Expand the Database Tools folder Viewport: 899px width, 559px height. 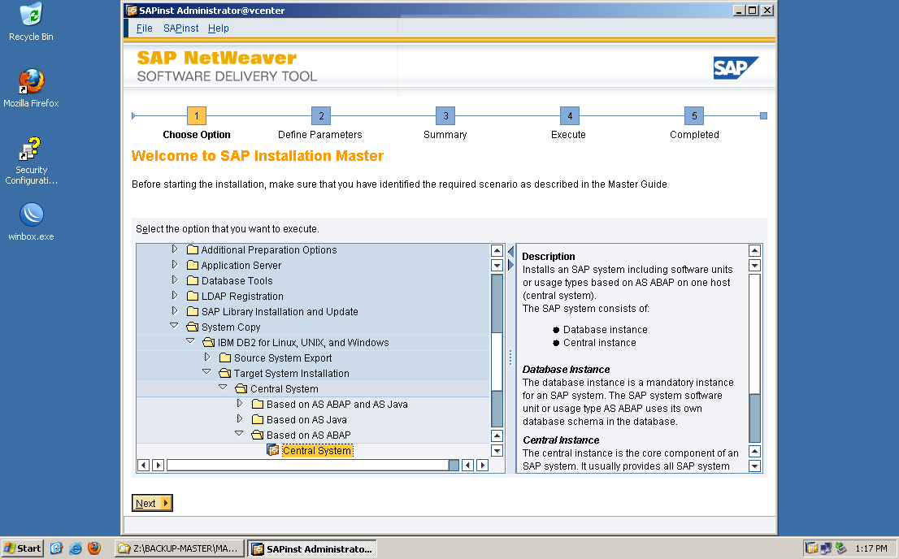175,279
